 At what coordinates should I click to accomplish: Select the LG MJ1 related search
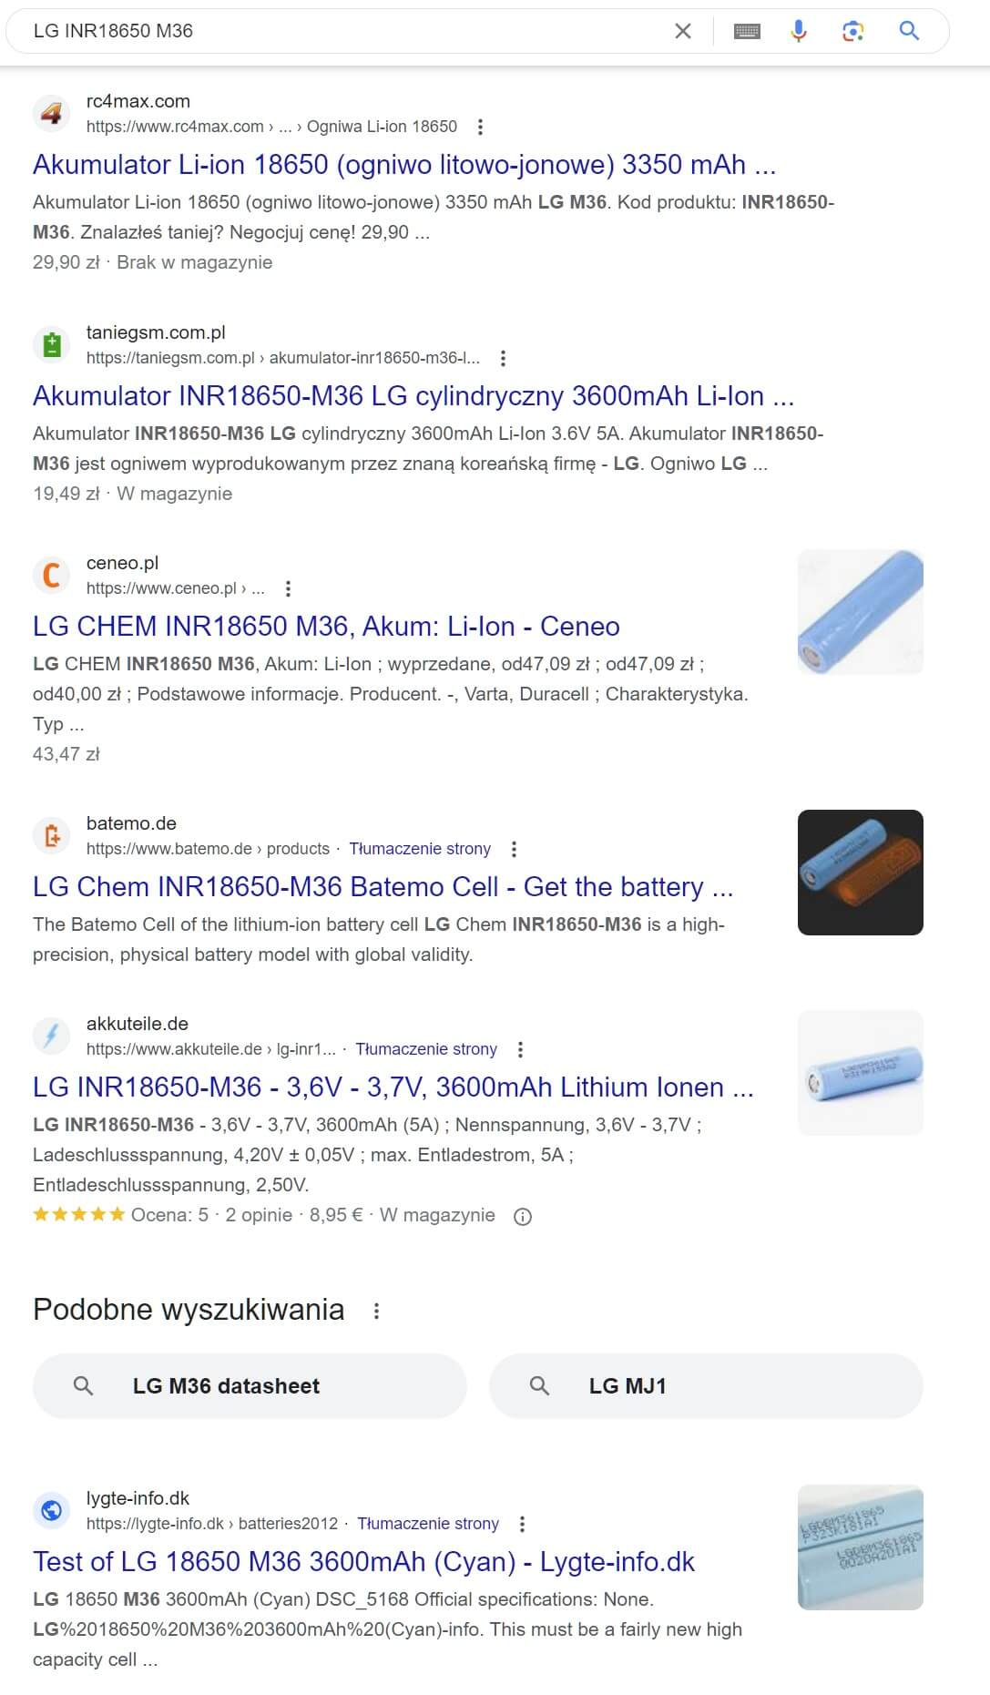[x=706, y=1386]
